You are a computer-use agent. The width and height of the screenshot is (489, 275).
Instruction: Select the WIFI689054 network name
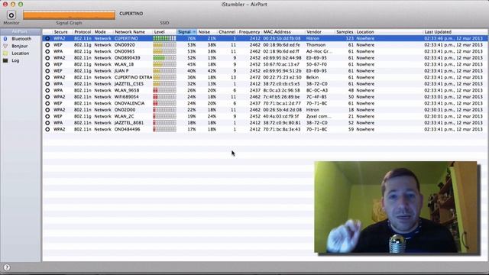point(126,97)
